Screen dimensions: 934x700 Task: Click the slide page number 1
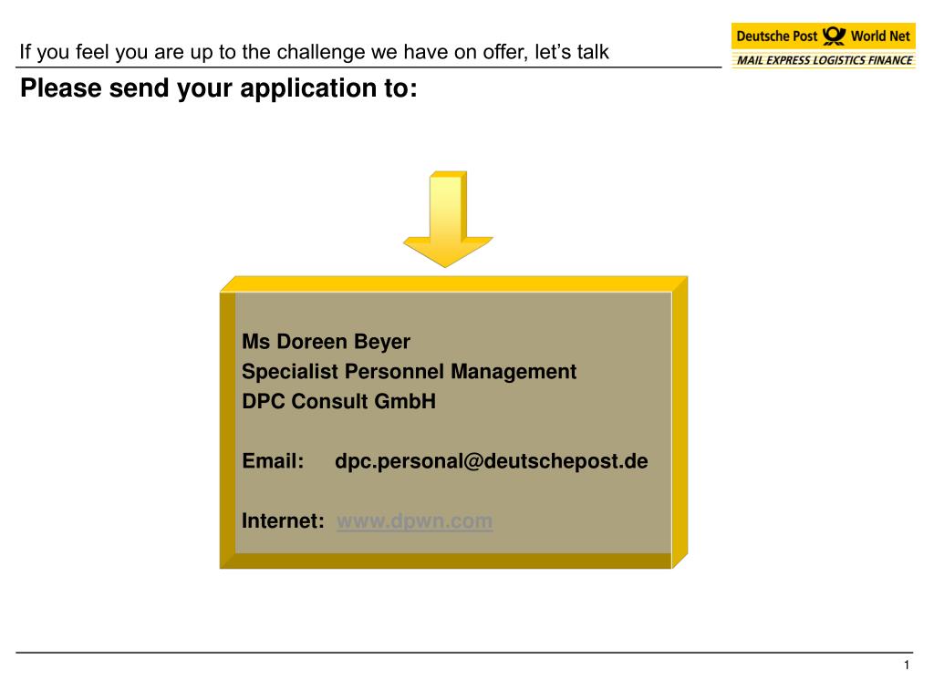tap(907, 664)
